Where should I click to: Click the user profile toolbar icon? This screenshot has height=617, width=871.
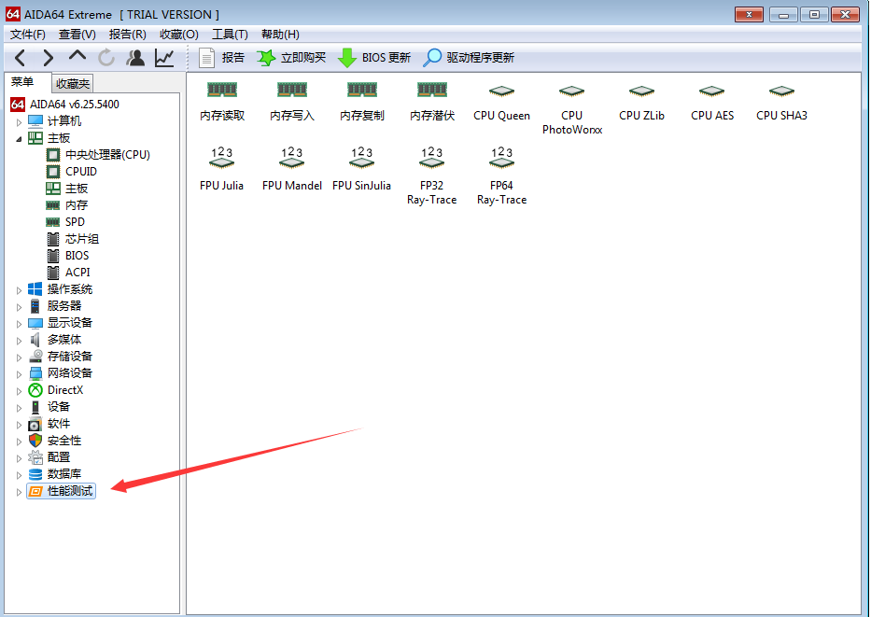coord(135,58)
